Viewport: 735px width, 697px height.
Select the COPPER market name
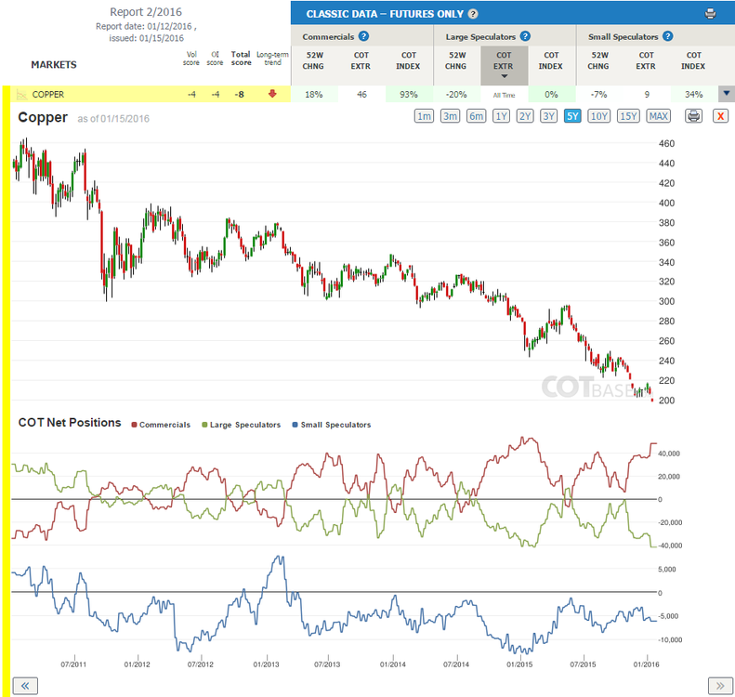[47, 94]
